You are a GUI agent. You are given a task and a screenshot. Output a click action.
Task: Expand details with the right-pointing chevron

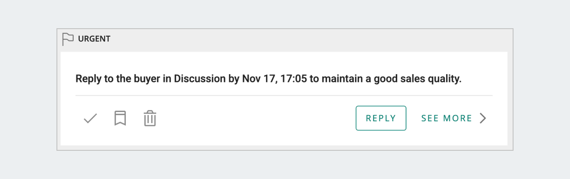coord(483,118)
